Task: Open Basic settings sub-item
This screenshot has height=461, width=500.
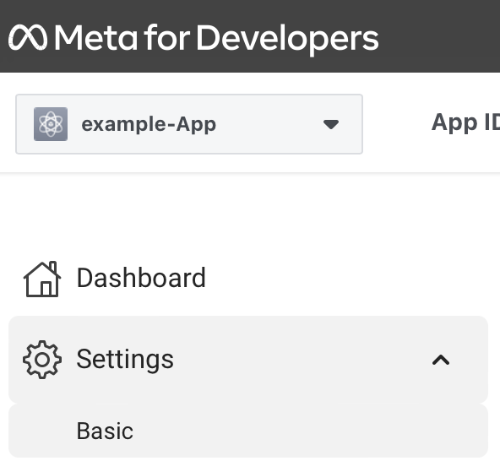Action: click(248, 431)
